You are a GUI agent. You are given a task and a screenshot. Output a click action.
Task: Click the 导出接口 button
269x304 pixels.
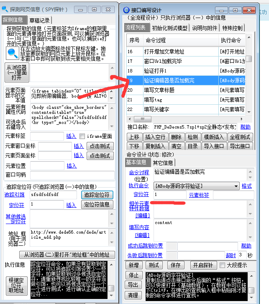click(240, 146)
